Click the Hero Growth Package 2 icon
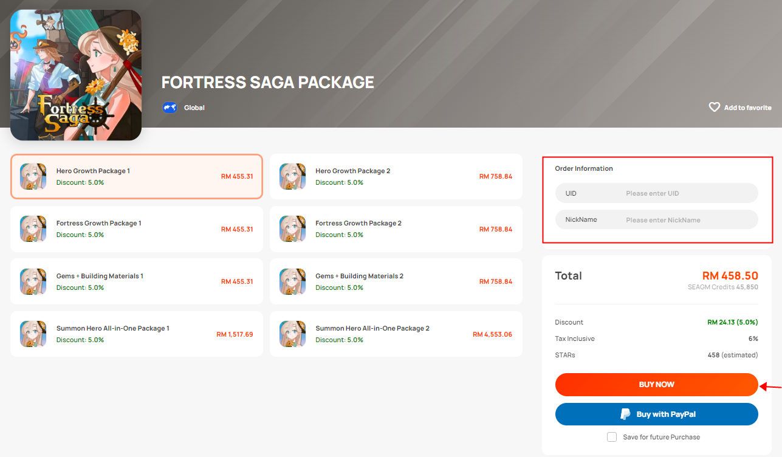The height and width of the screenshot is (457, 782). tap(292, 176)
